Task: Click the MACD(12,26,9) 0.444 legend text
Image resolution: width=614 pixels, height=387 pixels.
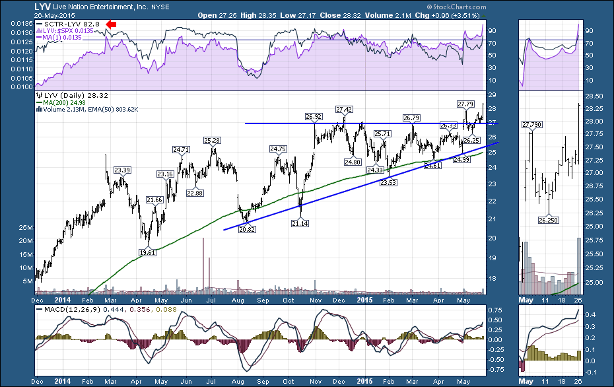Action: (85, 309)
